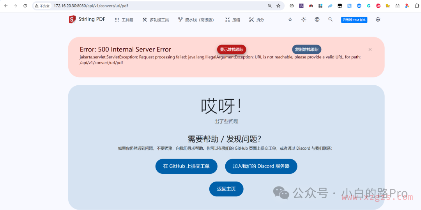Dismiss the error banner with the X

[x=370, y=49]
